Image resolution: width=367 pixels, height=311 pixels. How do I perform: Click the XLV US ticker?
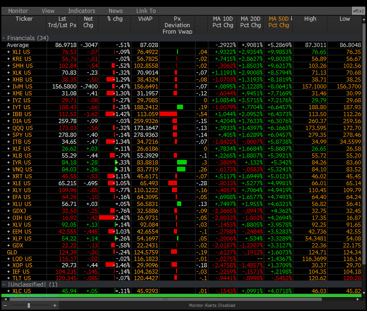[x=22, y=225]
